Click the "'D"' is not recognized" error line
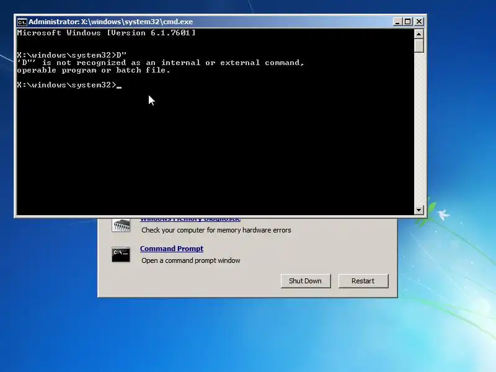This screenshot has height=372, width=496. point(161,63)
